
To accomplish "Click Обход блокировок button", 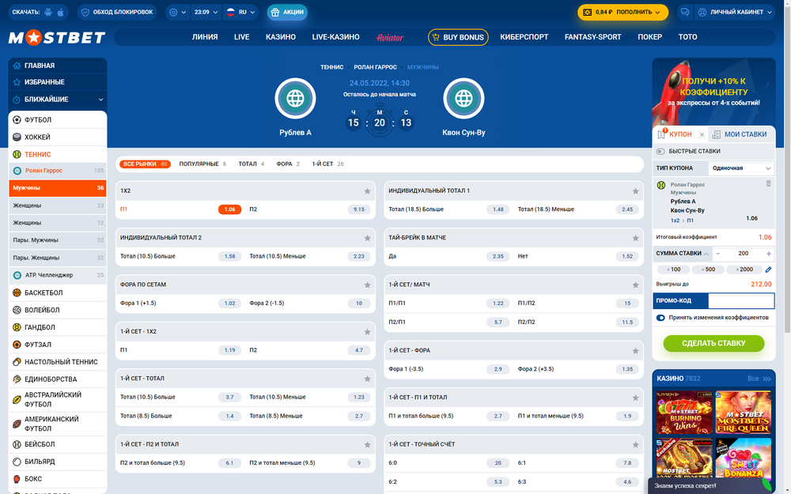I will click(x=117, y=12).
